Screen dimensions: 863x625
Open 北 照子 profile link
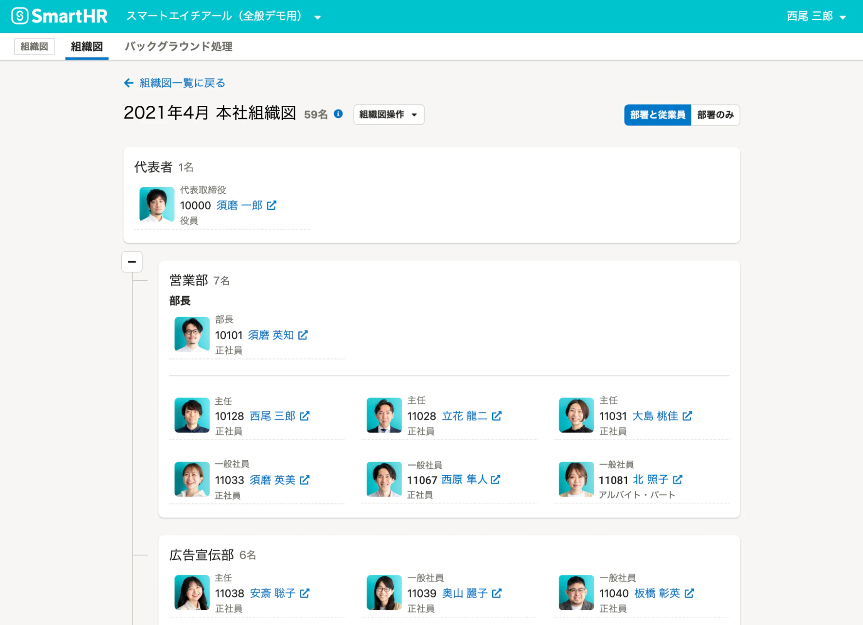pyautogui.click(x=651, y=480)
